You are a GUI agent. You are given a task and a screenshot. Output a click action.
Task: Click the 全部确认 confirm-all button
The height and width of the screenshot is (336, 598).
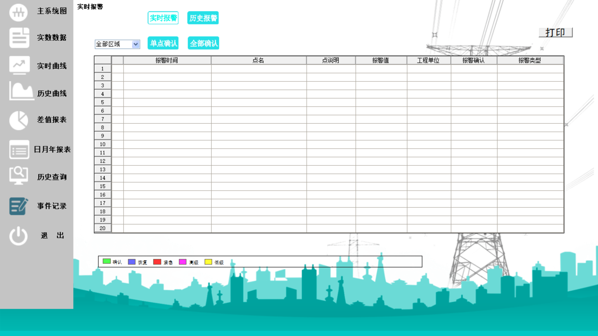pyautogui.click(x=203, y=43)
